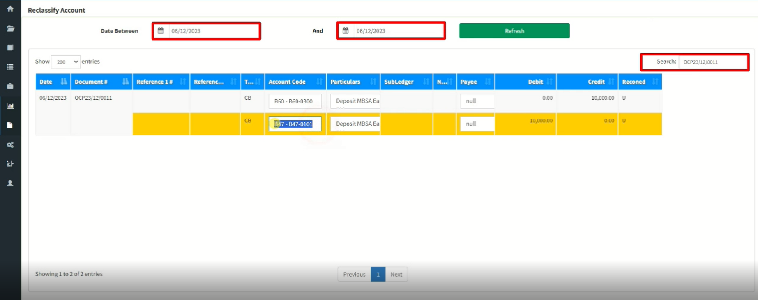Select the briefcase icon in sidebar
The image size is (758, 300).
(x=10, y=86)
